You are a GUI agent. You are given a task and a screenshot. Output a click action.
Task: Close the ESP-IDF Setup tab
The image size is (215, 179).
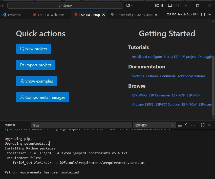[x=103, y=15]
